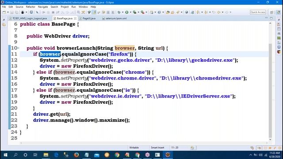Viewport: 283px width, 159px height.
Task: Open the Refactor menu
Action: [x=31, y=7]
